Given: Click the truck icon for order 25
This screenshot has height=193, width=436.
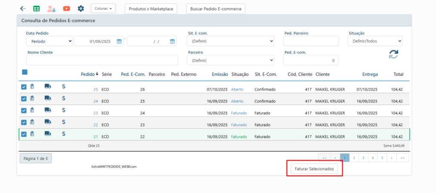Looking at the screenshot, I should tap(48, 86).
